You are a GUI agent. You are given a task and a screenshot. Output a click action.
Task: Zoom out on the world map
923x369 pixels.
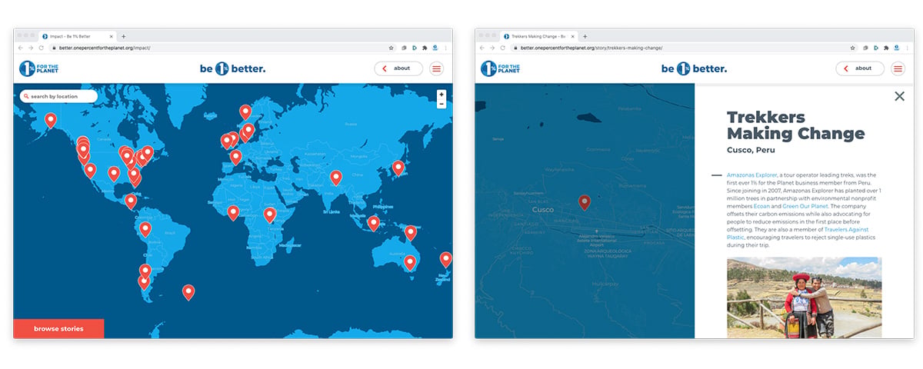coord(442,104)
